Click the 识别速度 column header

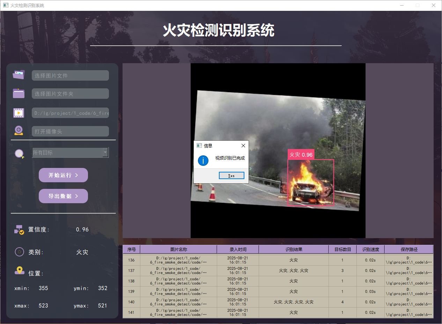click(x=370, y=249)
